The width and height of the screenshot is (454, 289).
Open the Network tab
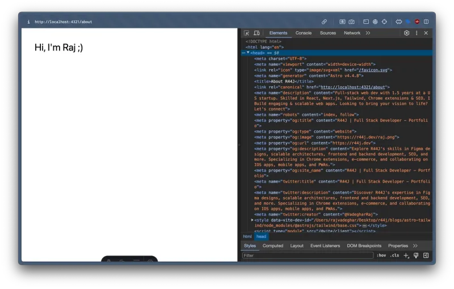[352, 33]
